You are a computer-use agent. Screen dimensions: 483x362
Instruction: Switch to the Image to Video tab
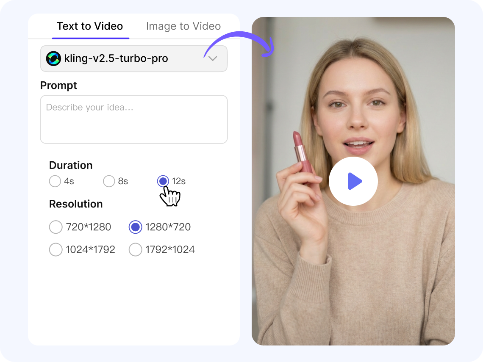coord(183,26)
